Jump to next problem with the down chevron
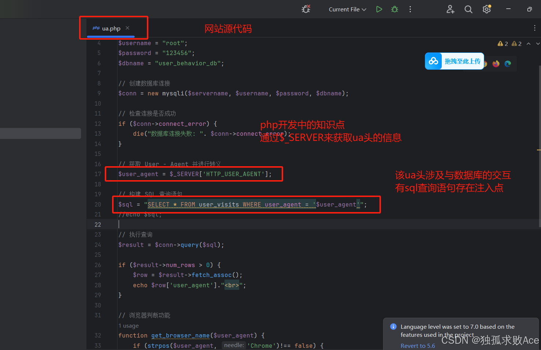Screen dimensions: 541x350 (538, 43)
